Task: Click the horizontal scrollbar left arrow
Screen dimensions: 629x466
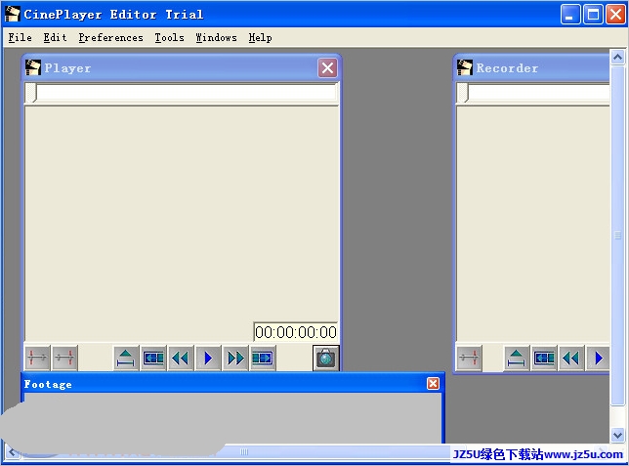Action: pos(12,452)
